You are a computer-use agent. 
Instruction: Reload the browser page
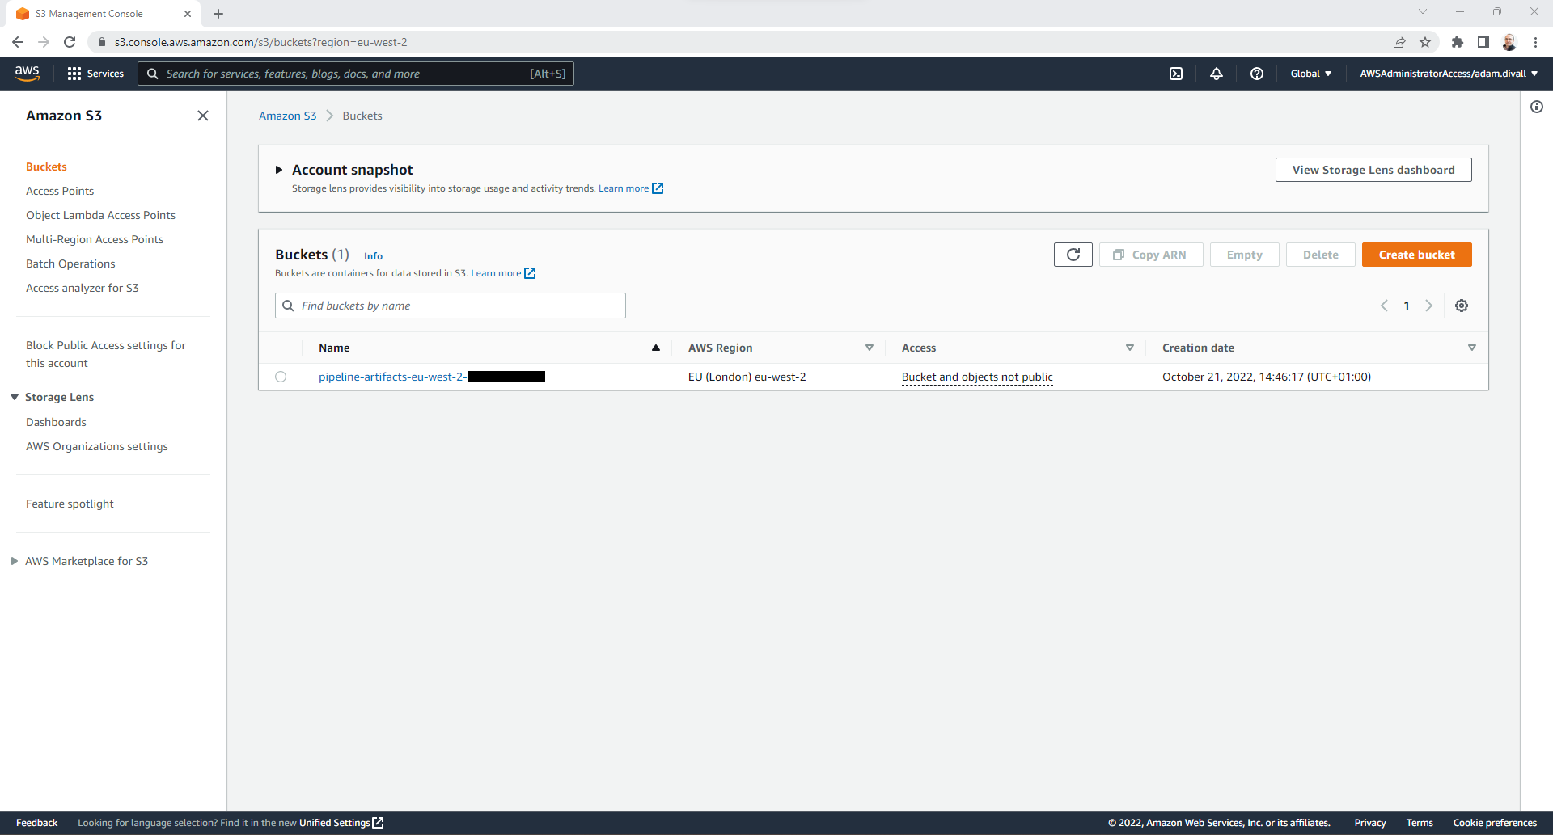coord(70,42)
